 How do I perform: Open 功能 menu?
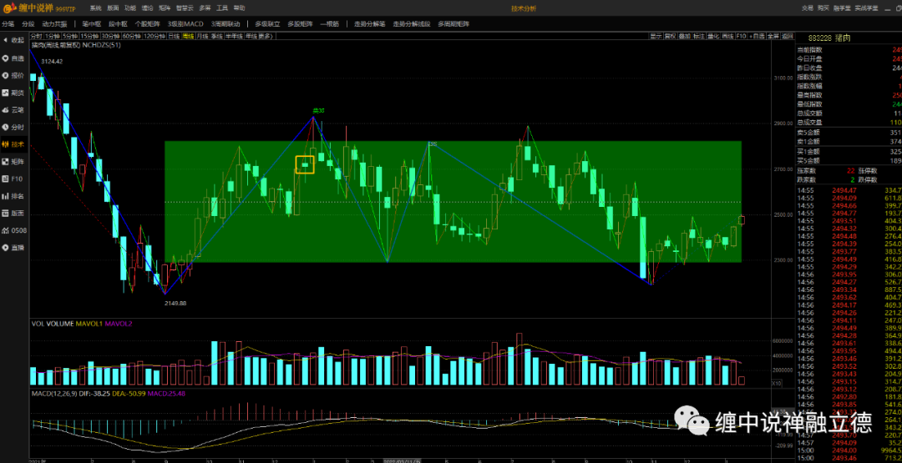tap(130, 8)
